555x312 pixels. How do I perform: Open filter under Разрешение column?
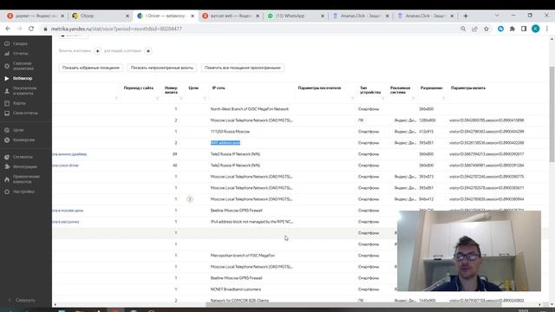pyautogui.click(x=443, y=98)
